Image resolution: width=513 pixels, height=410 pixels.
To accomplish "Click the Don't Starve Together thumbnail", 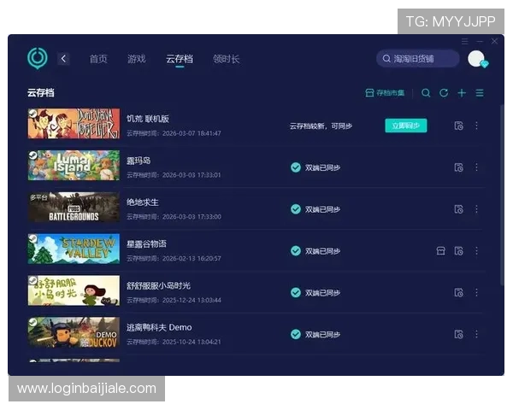I will 74,124.
